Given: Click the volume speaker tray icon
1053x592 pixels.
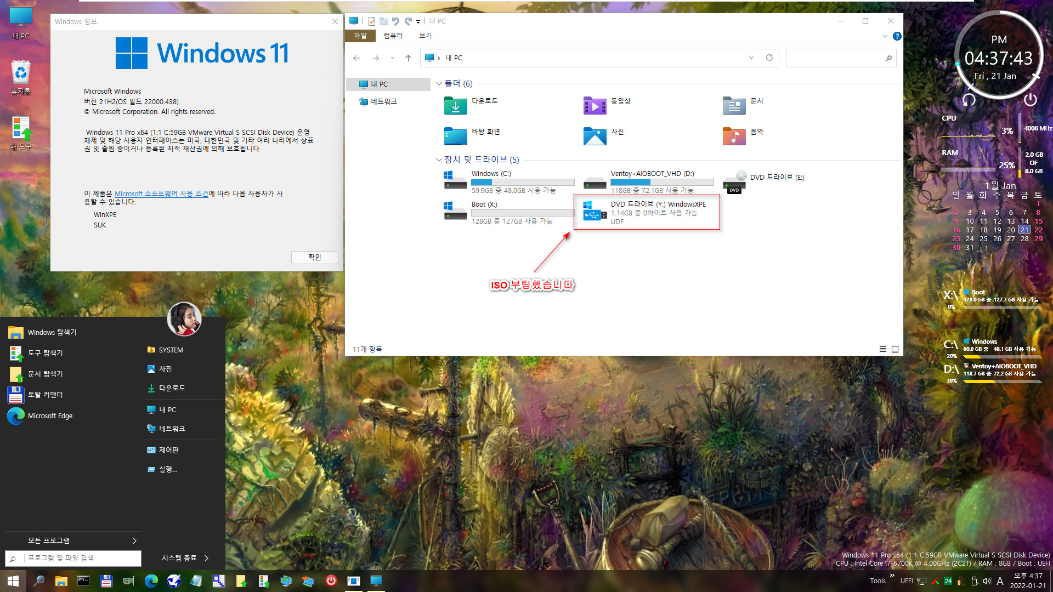Looking at the screenshot, I should click(987, 581).
